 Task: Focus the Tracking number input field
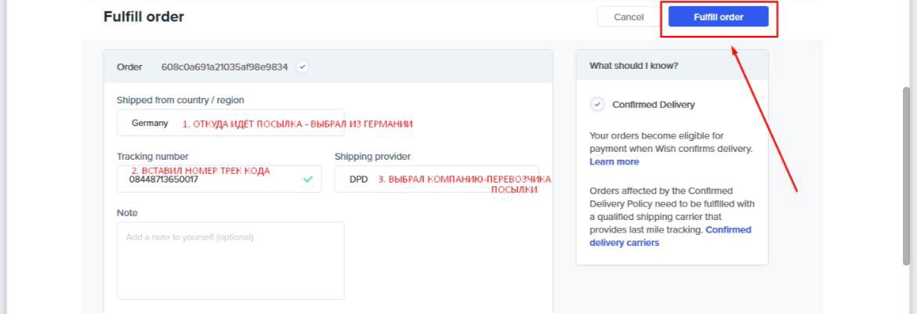point(212,179)
